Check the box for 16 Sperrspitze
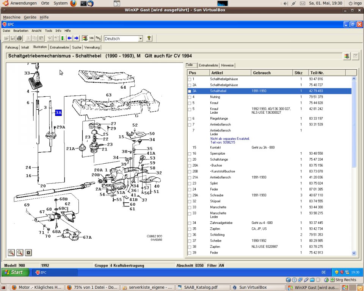Image resolution: width=364 pixels, height=291 pixels. [190, 154]
